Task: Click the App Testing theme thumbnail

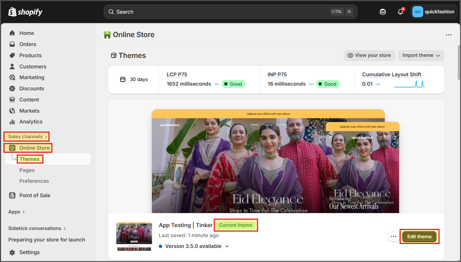Action: tap(134, 236)
